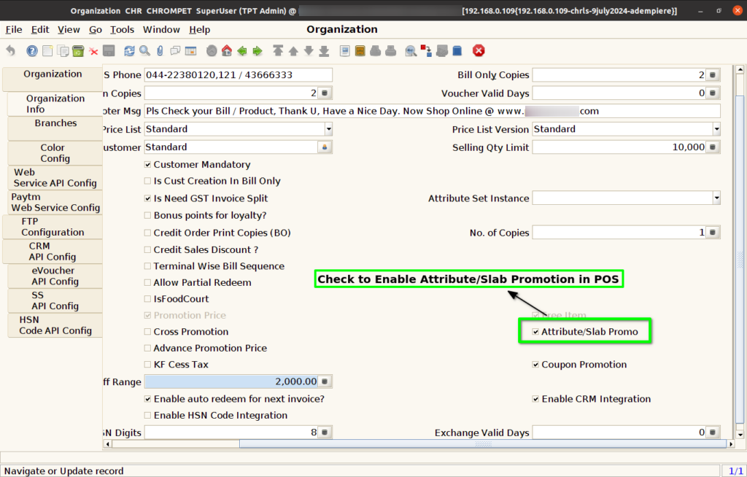Toggle Customer Mandatory checkbox
Viewport: 747px width, 477px height.
coord(147,164)
